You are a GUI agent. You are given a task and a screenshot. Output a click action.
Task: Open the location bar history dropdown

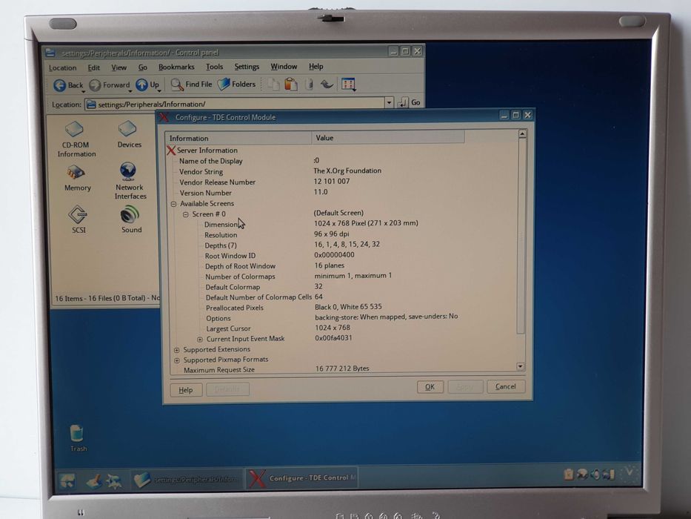pyautogui.click(x=389, y=103)
